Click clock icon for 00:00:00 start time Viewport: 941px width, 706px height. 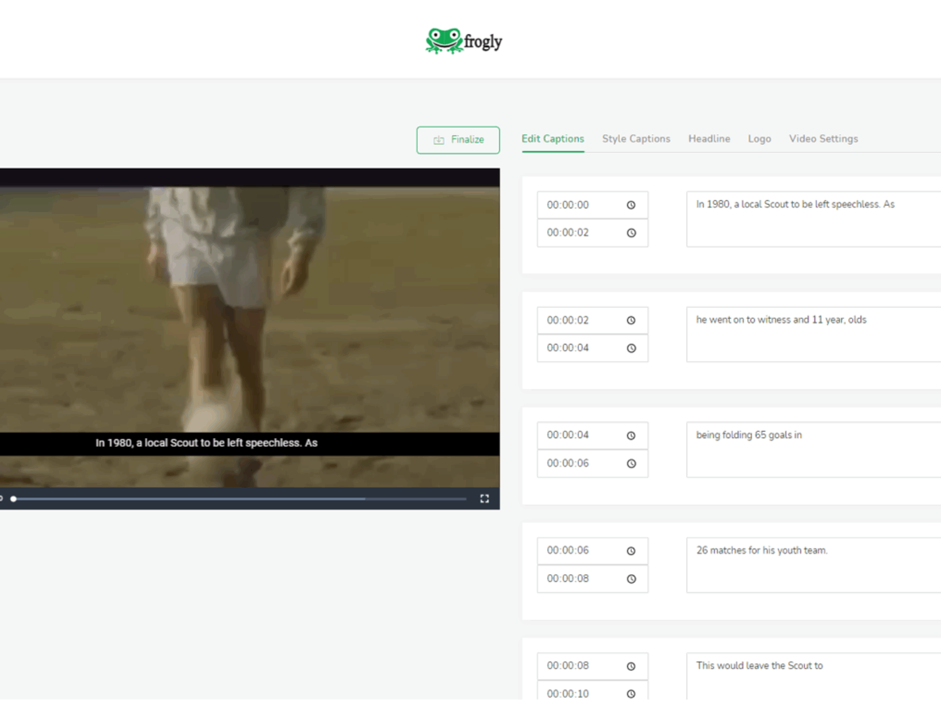pos(631,205)
